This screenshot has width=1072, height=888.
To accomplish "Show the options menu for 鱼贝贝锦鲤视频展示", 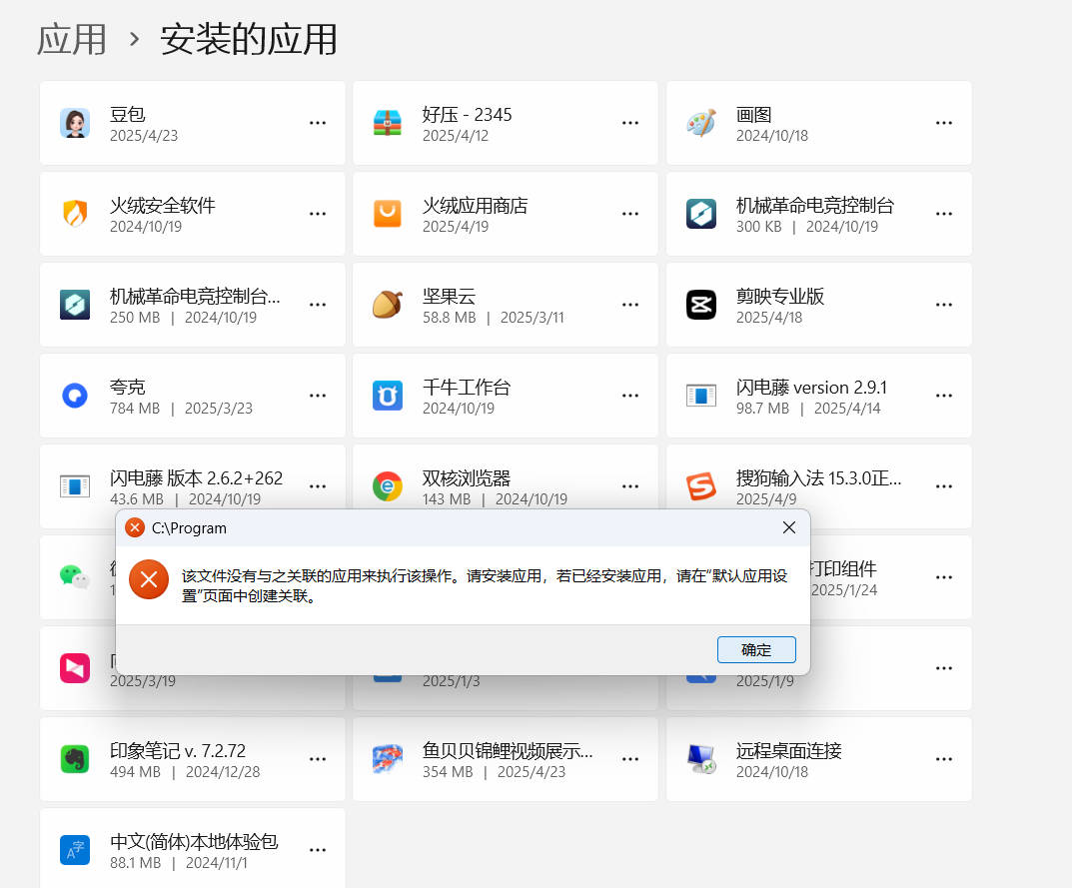I will coord(630,759).
